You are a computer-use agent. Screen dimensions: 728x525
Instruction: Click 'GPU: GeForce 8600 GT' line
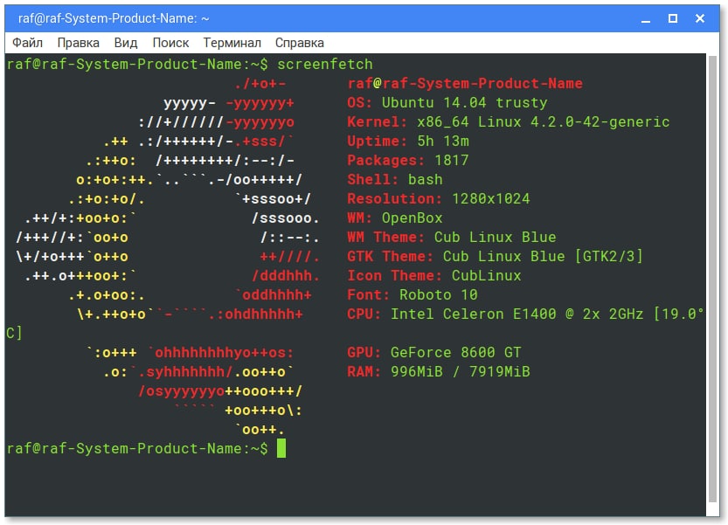pos(434,352)
